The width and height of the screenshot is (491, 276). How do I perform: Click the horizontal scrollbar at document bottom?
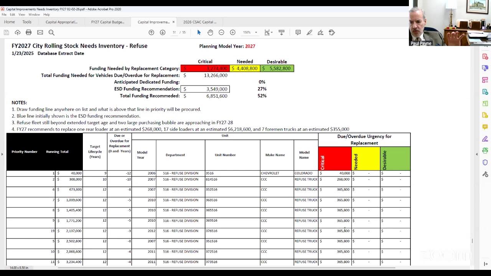coord(226,268)
